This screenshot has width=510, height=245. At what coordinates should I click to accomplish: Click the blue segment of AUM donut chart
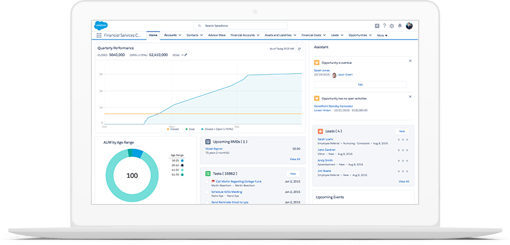click(x=137, y=153)
